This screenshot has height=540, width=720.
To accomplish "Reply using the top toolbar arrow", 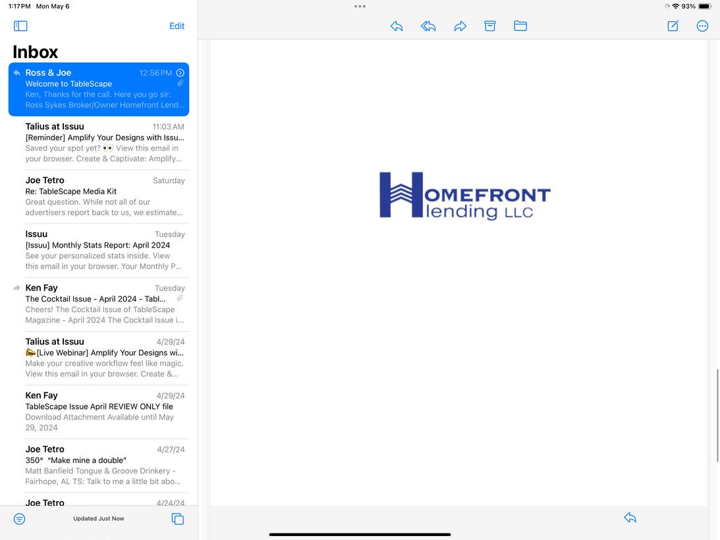I will pyautogui.click(x=397, y=26).
